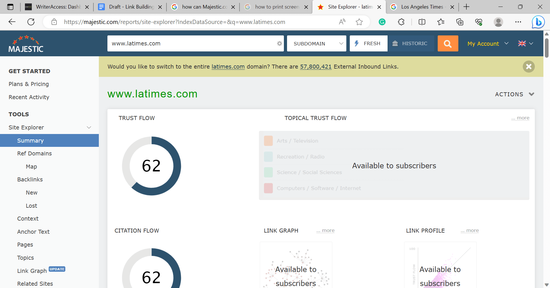Open the browser Collections icon
The image size is (550, 288).
[459, 22]
